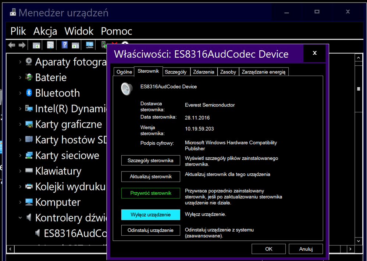Toggle the action pane toolbar icon

tap(75, 45)
